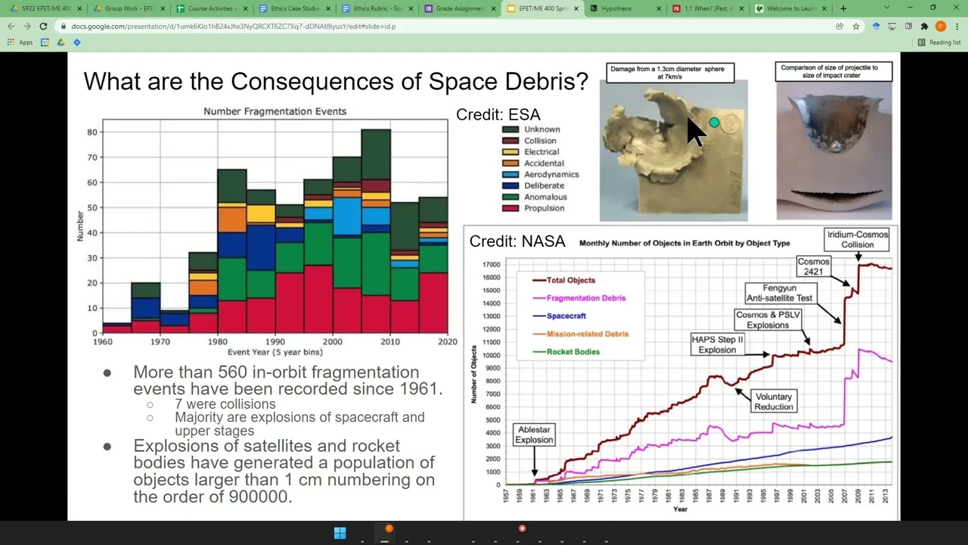Click the 'More than 560 in-orbit fragmentation' bullet
The image size is (968, 545).
pyautogui.click(x=287, y=380)
